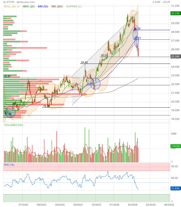Click the ALSTOM - abcbourse.com chart title
The image size is (181, 207).
point(19,2)
